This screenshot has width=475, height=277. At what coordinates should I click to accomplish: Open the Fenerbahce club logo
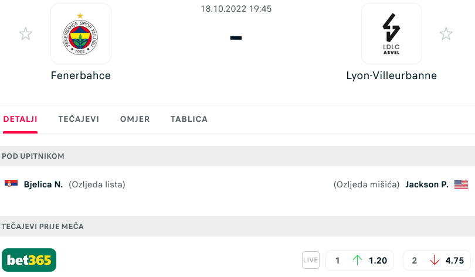pyautogui.click(x=81, y=33)
